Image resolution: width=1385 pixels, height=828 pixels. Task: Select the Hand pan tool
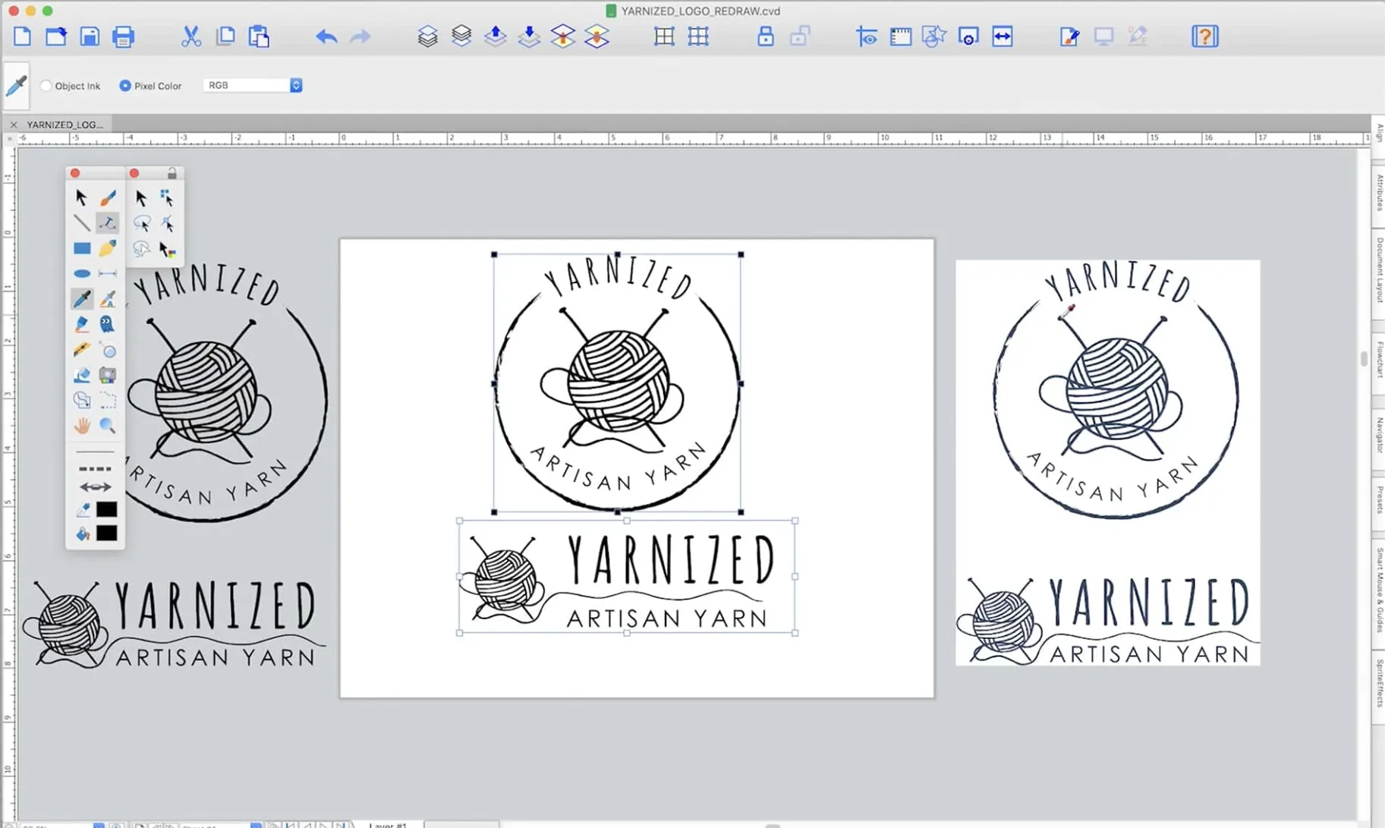click(x=82, y=426)
